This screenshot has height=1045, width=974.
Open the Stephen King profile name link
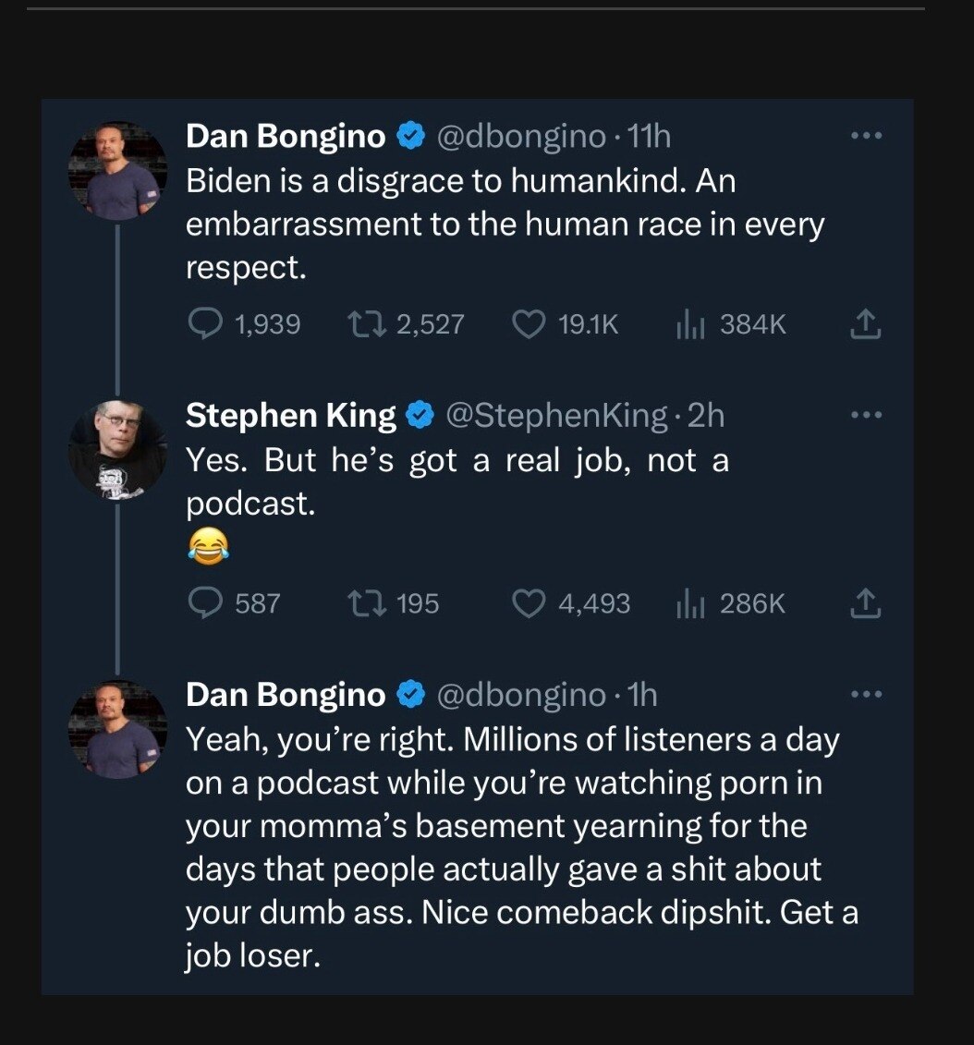tap(290, 416)
